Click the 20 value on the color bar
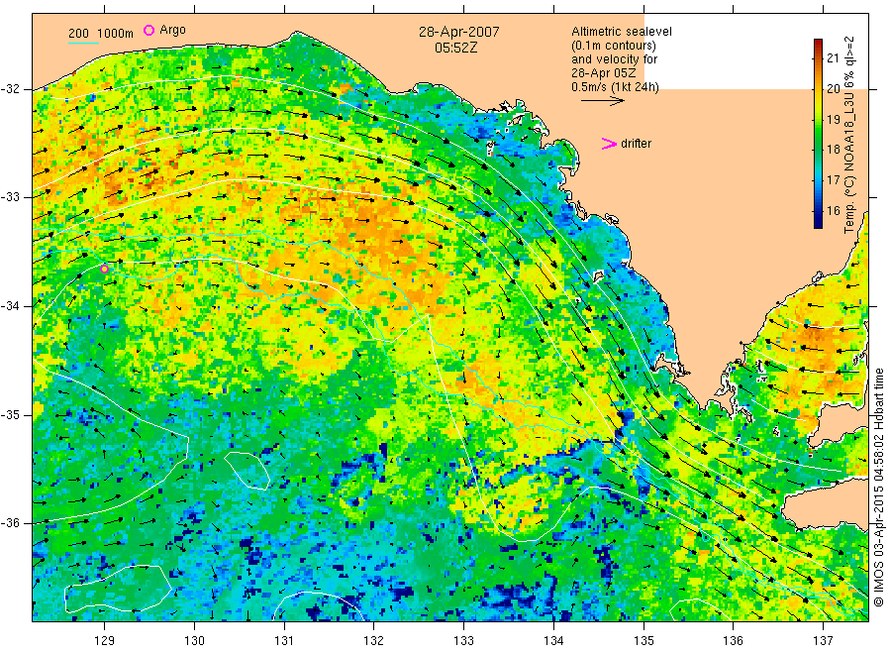891x654 pixels. pyautogui.click(x=833, y=89)
